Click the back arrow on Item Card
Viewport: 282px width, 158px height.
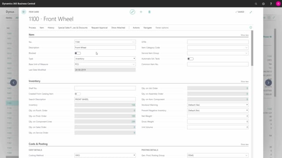pos(24,12)
